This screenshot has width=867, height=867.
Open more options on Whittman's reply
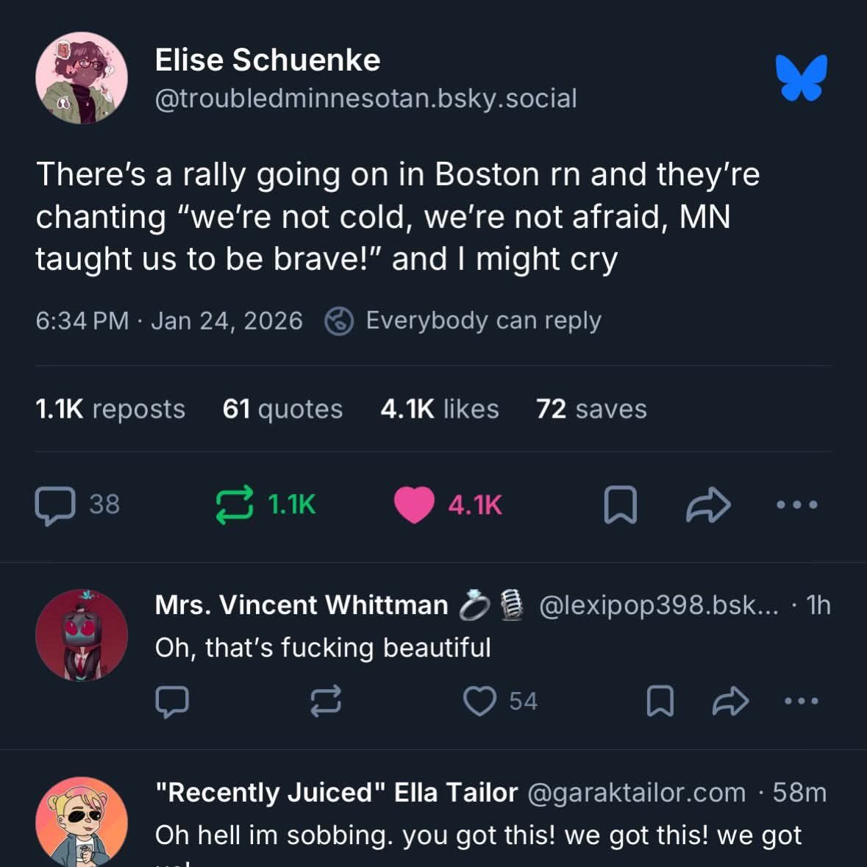801,701
